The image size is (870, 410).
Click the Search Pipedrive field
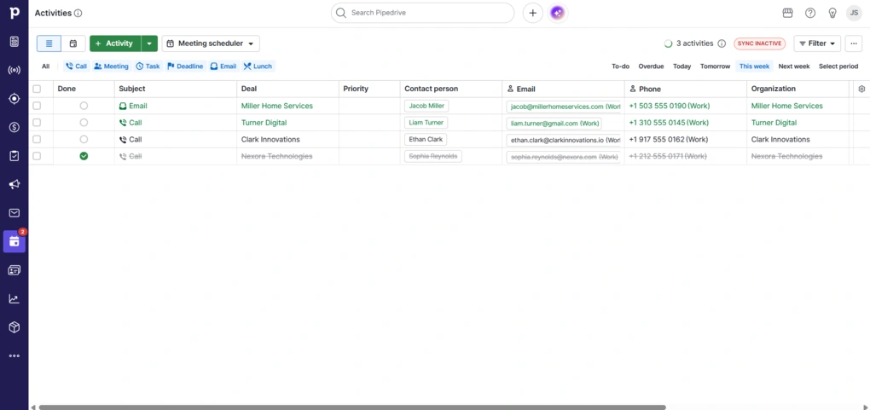423,13
